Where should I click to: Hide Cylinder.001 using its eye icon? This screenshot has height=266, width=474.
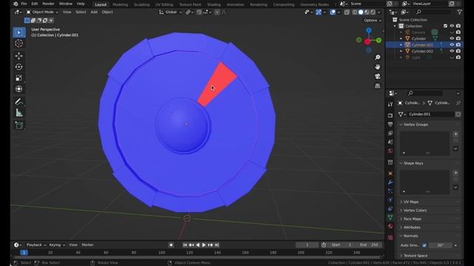point(452,44)
